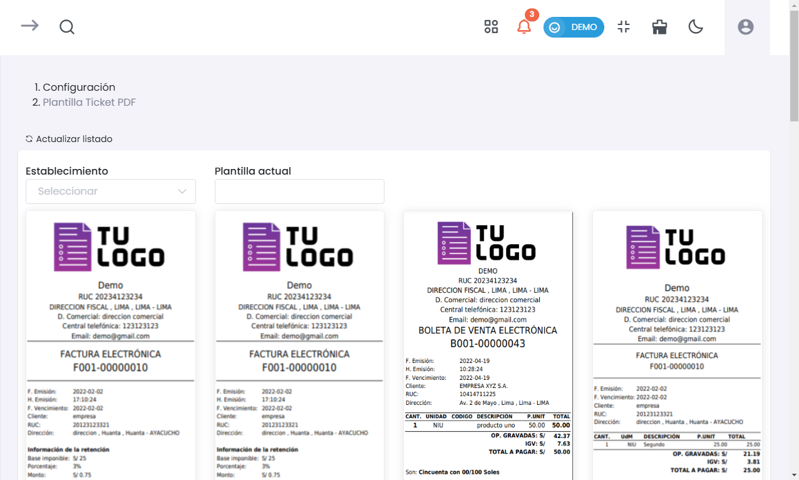799x480 pixels.
Task: Click the DEMO environment toggle badge
Action: 574,27
